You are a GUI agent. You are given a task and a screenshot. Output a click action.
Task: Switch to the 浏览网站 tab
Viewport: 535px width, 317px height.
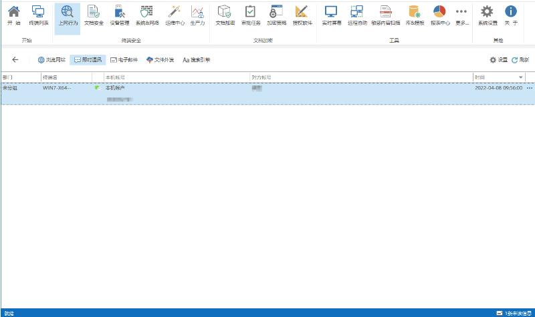click(x=51, y=60)
